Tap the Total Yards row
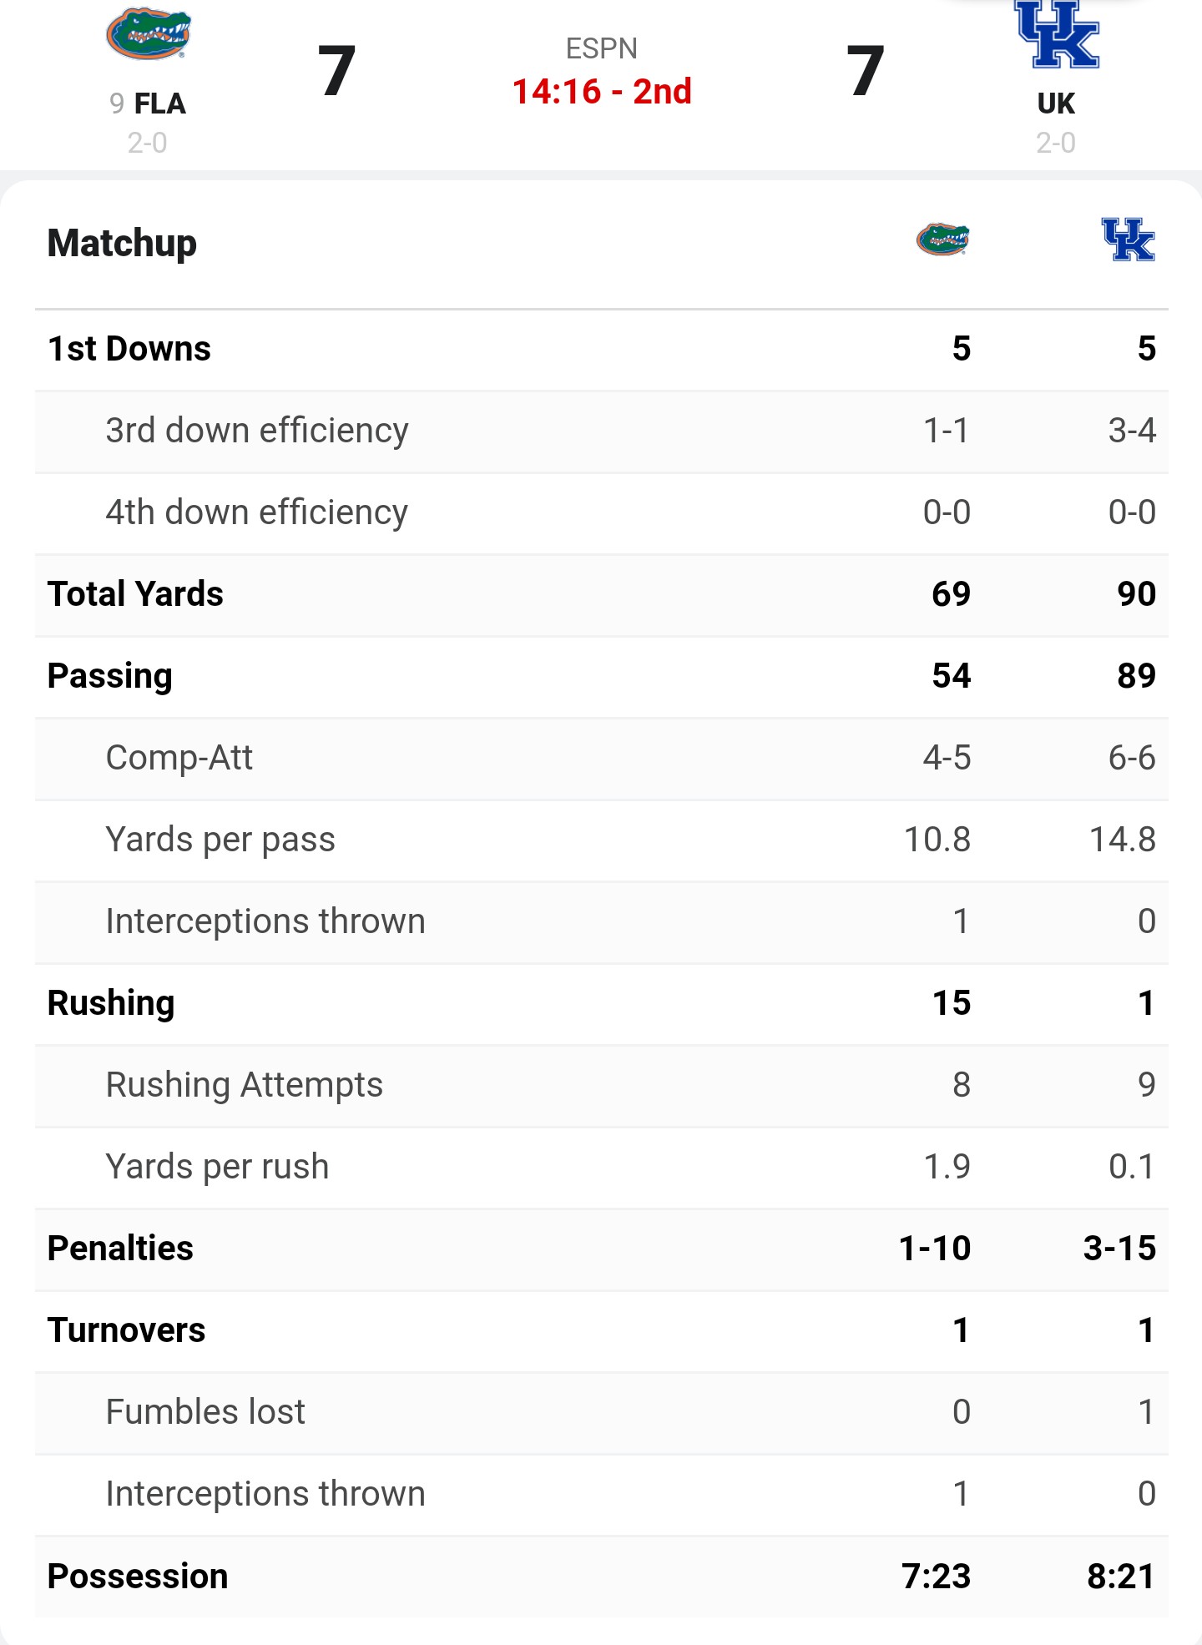The height and width of the screenshot is (1645, 1202). (x=601, y=594)
